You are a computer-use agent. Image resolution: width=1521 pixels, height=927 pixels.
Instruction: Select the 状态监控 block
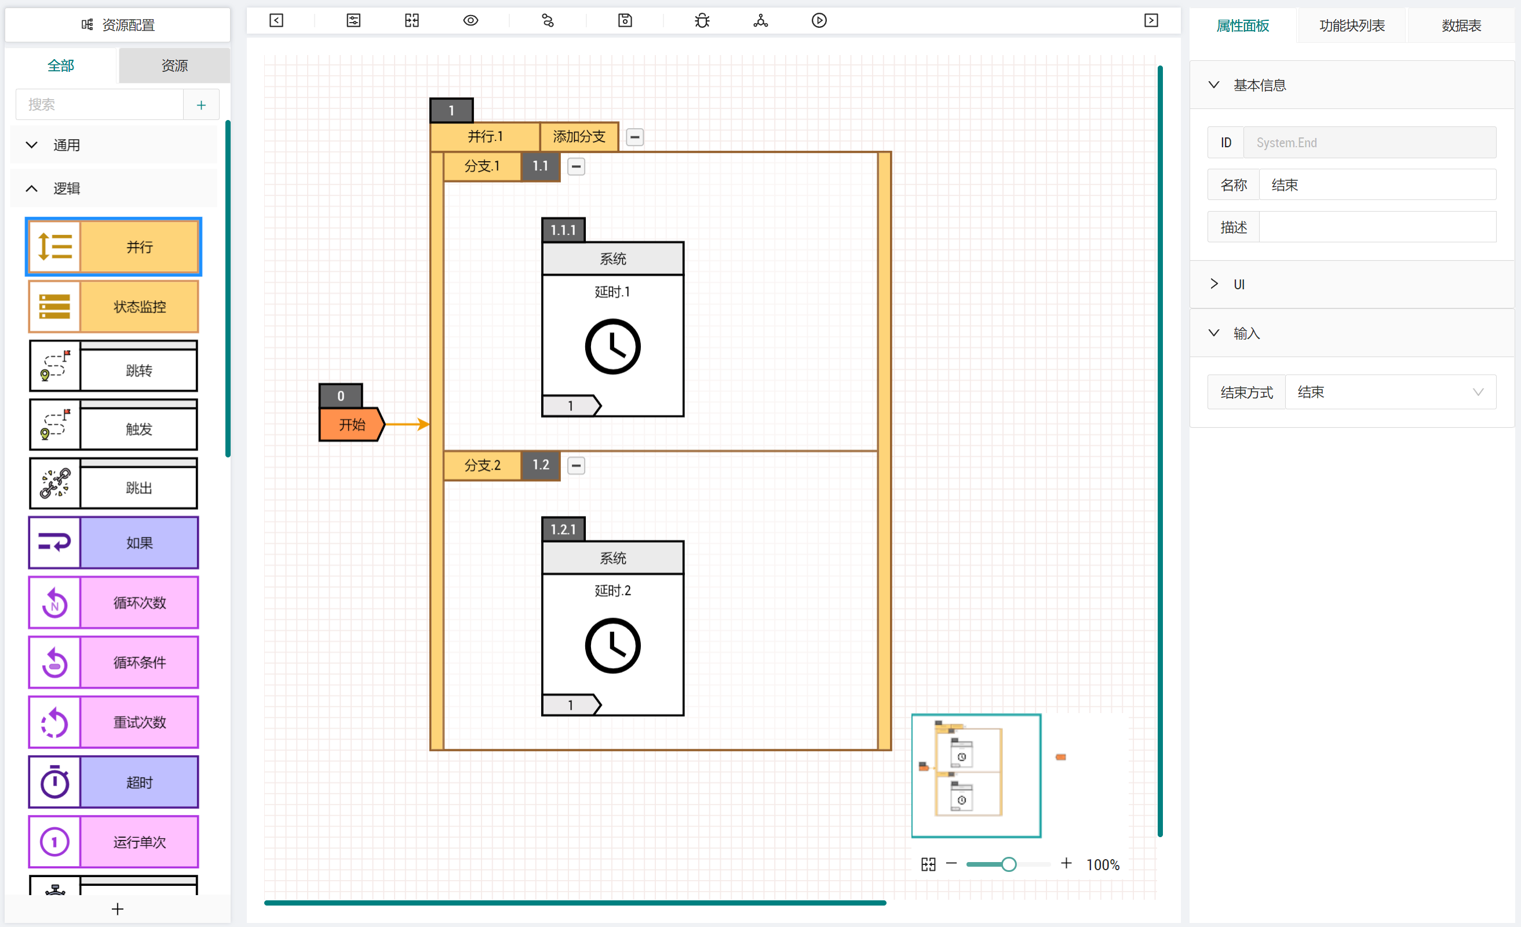point(114,307)
